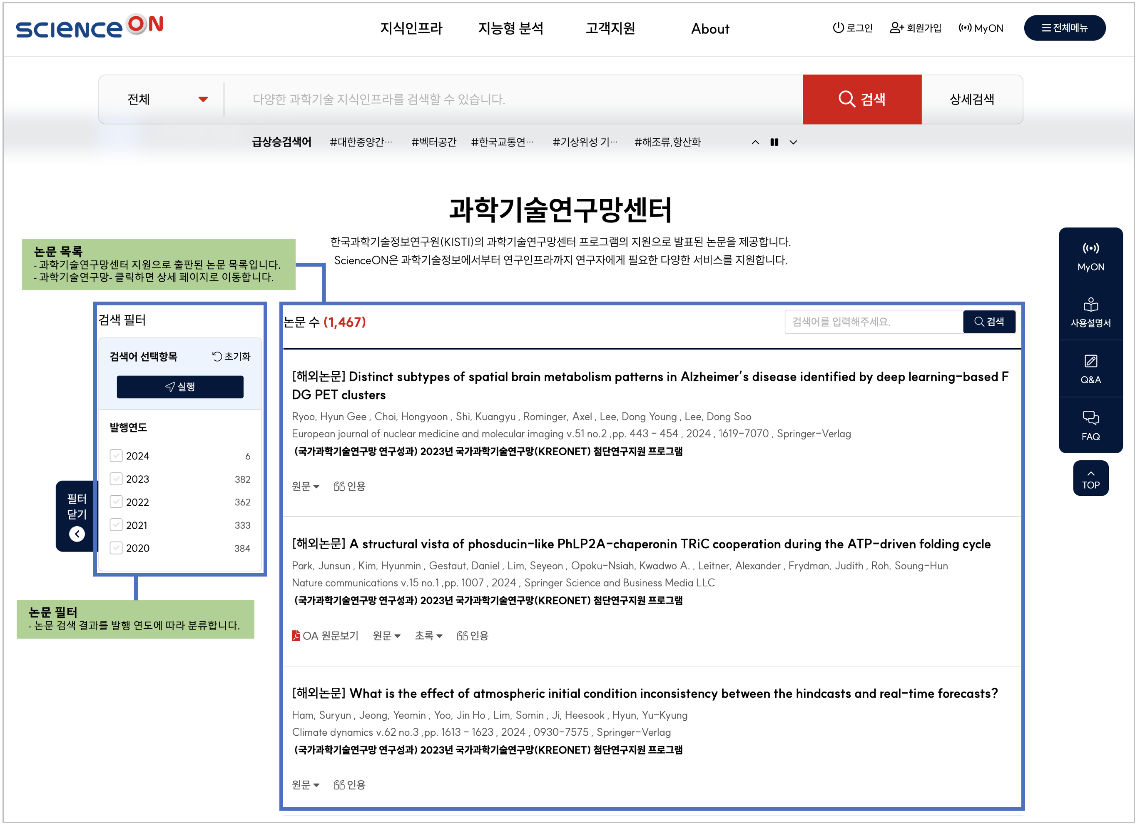
Task: Select trending keyword #기상위성 기…
Action: [x=585, y=142]
